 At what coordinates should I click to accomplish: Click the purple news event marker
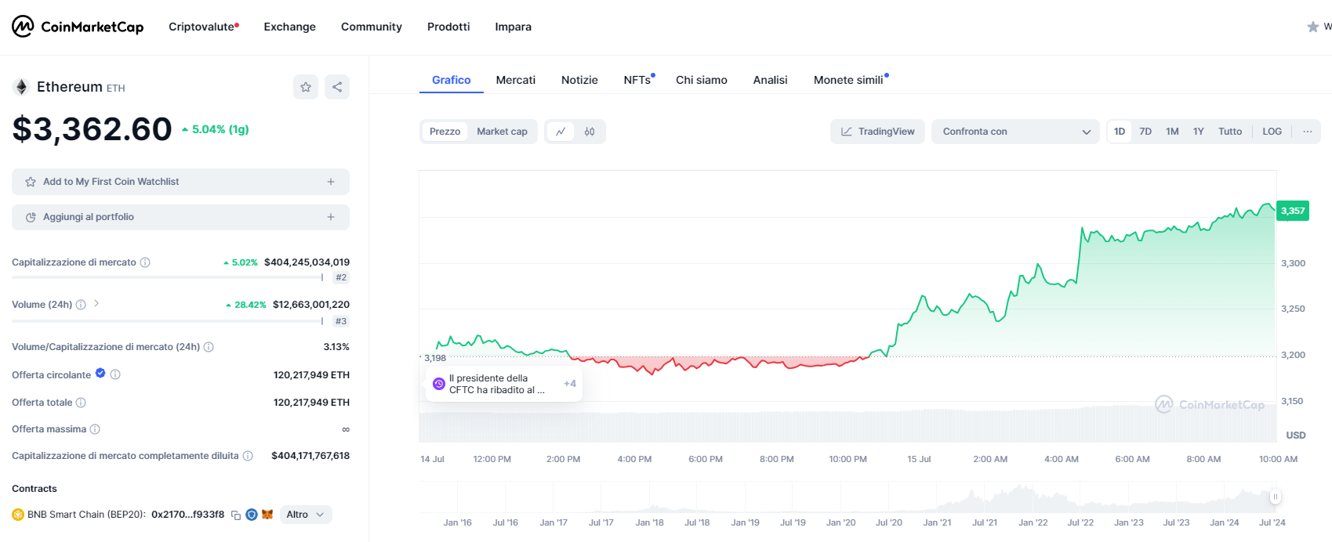tap(439, 384)
